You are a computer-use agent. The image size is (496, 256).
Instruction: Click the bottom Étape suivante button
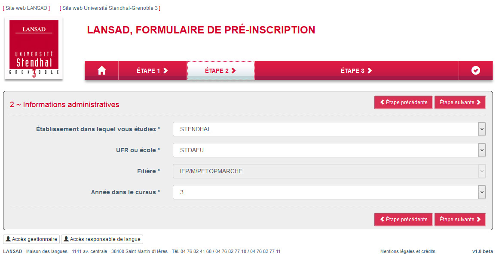pyautogui.click(x=460, y=220)
